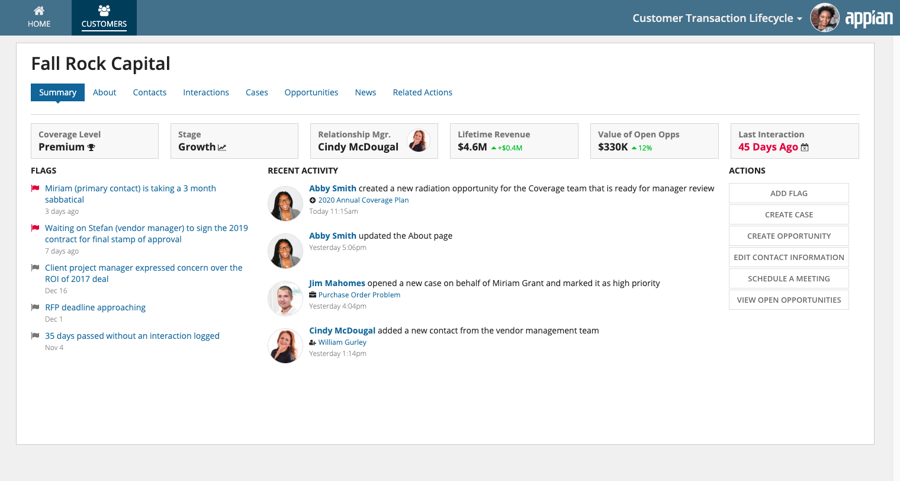
Task: Click the green arrow next to 12%
Action: (x=634, y=148)
